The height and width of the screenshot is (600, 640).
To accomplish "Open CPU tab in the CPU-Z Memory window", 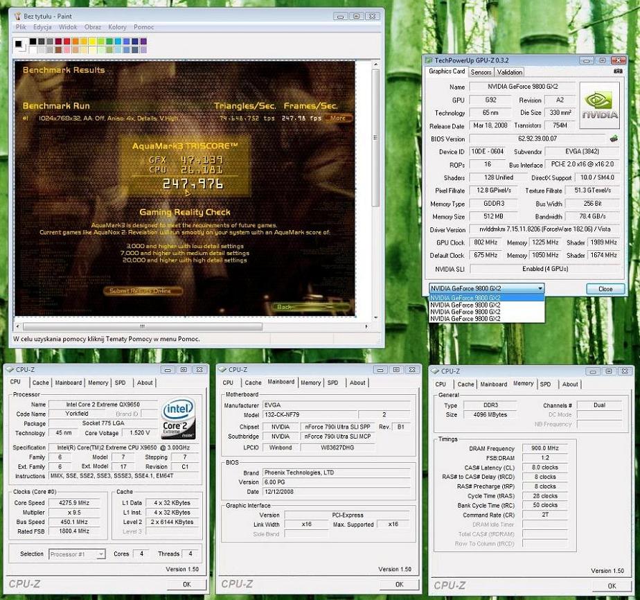I will tap(441, 384).
